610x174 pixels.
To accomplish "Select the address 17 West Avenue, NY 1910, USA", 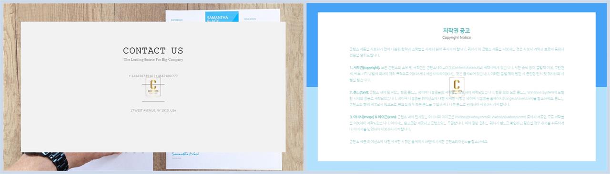I will pyautogui.click(x=153, y=110).
